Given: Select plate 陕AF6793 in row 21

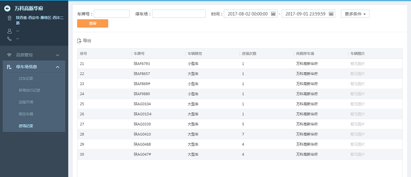Looking at the screenshot, I should tap(142, 64).
